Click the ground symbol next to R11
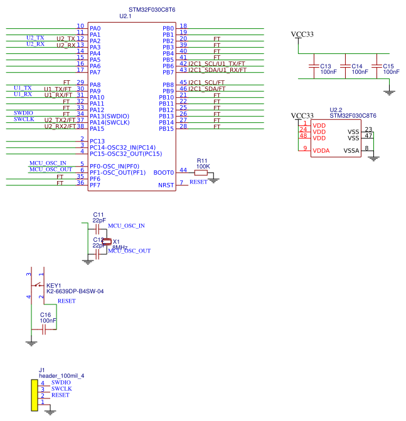 [213, 180]
